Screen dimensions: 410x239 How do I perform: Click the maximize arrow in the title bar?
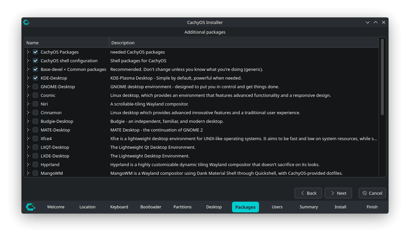pos(376,22)
